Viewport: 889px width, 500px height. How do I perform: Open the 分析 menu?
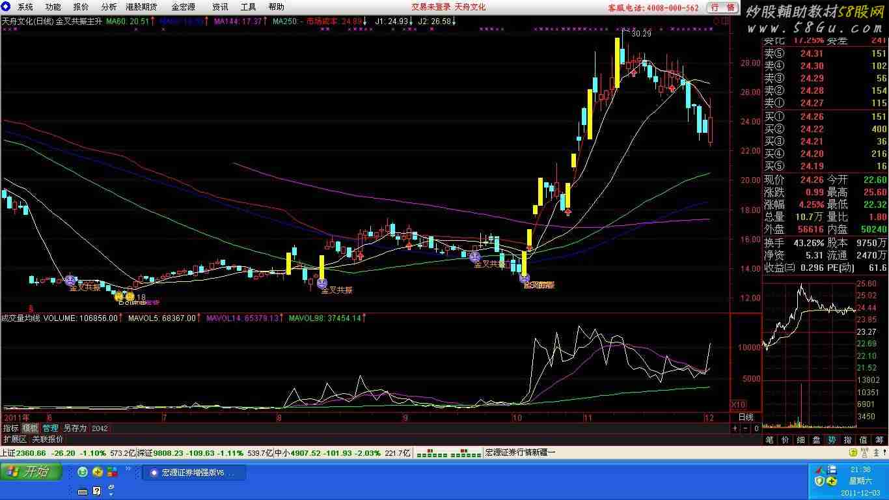109,7
